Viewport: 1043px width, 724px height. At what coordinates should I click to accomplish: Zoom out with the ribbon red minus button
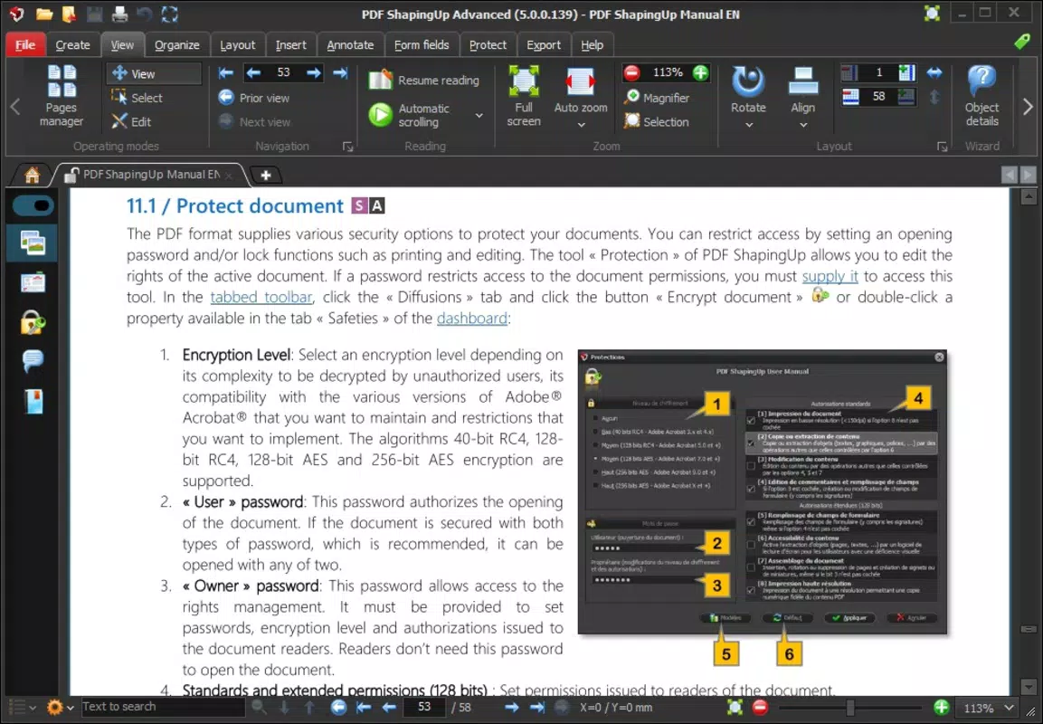pyautogui.click(x=632, y=72)
